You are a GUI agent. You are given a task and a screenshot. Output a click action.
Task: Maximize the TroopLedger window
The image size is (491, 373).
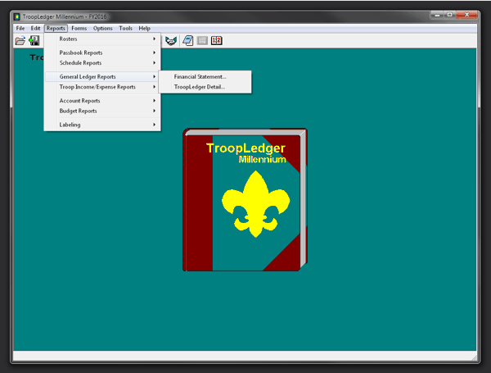[x=449, y=15]
